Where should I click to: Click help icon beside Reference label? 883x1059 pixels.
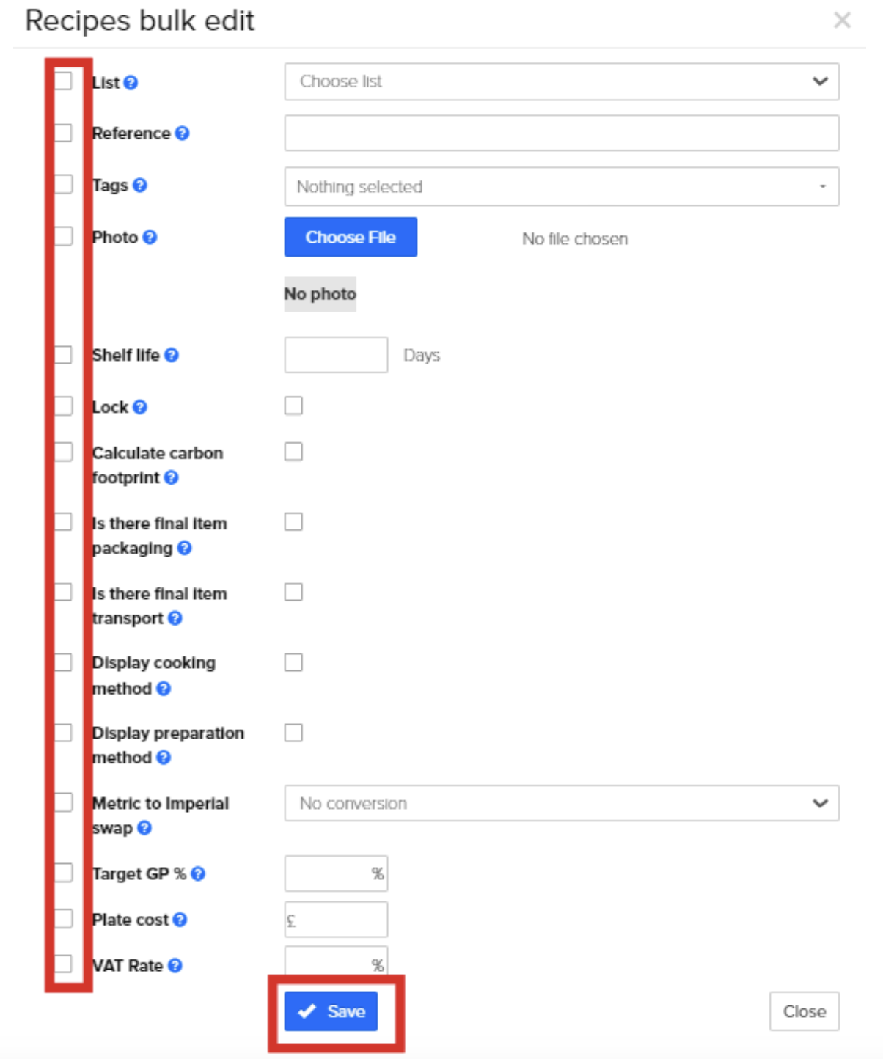click(182, 133)
